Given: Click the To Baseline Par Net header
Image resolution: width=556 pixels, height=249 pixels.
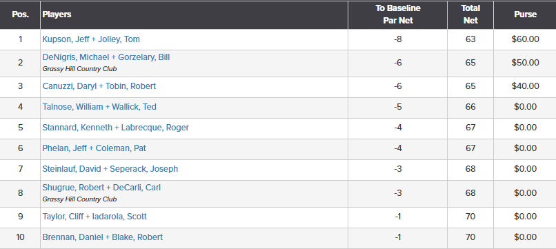Looking at the screenshot, I should pos(398,14).
